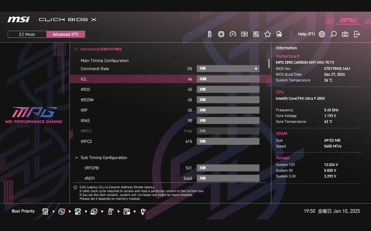Screen dimensions: 371x231
Task: Switch to EZ Mode tab
Action: 27,34
